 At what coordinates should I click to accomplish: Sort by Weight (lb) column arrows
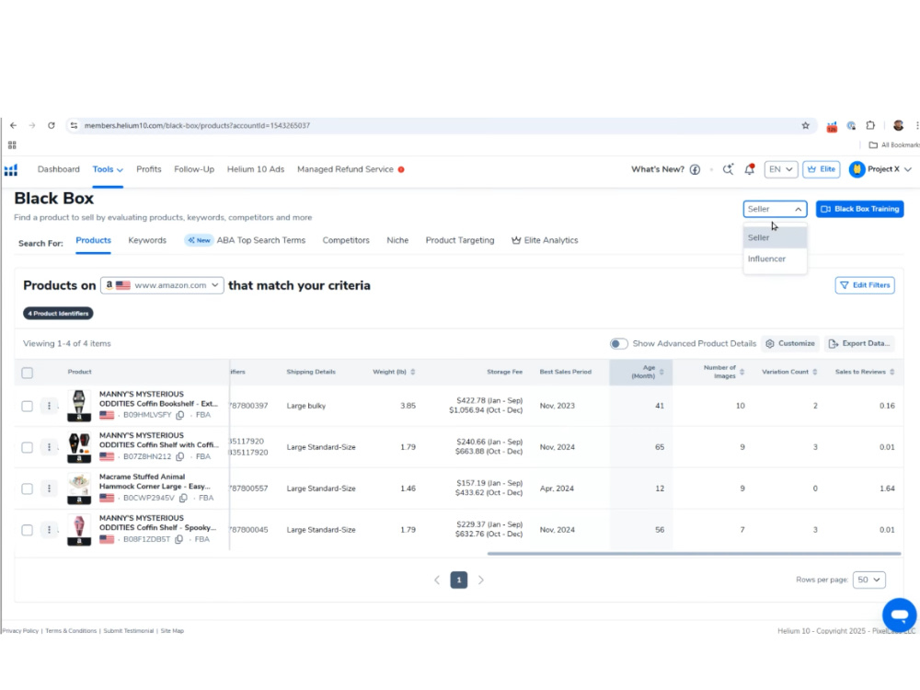click(413, 372)
